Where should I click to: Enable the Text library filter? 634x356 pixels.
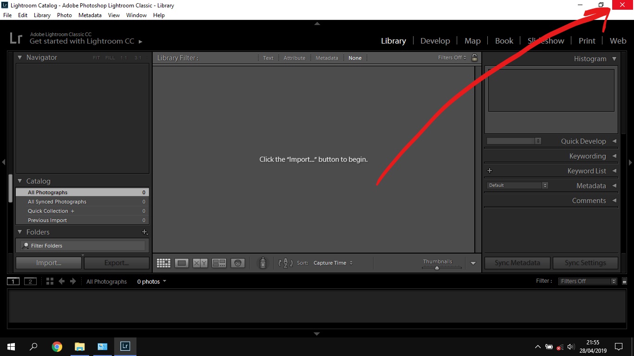(x=268, y=58)
